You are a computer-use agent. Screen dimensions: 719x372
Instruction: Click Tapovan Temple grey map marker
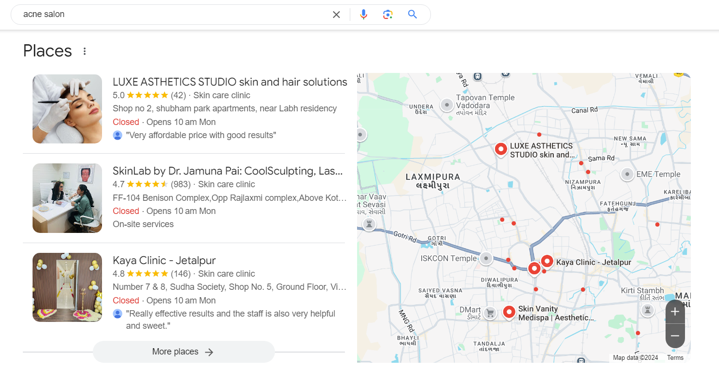tap(446, 105)
